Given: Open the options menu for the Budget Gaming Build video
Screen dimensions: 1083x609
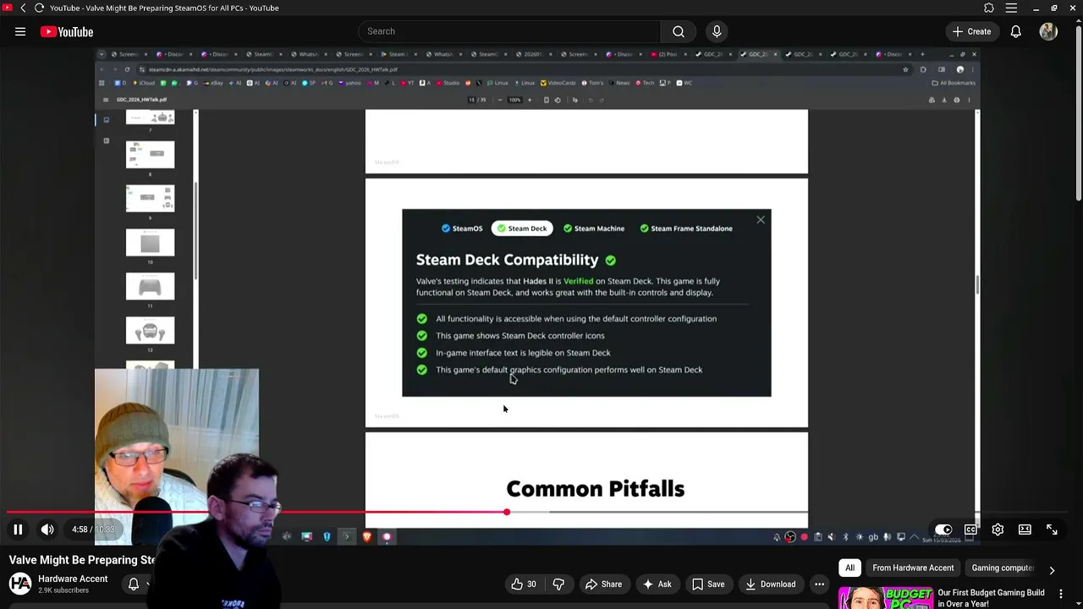Looking at the screenshot, I should click(x=1061, y=594).
